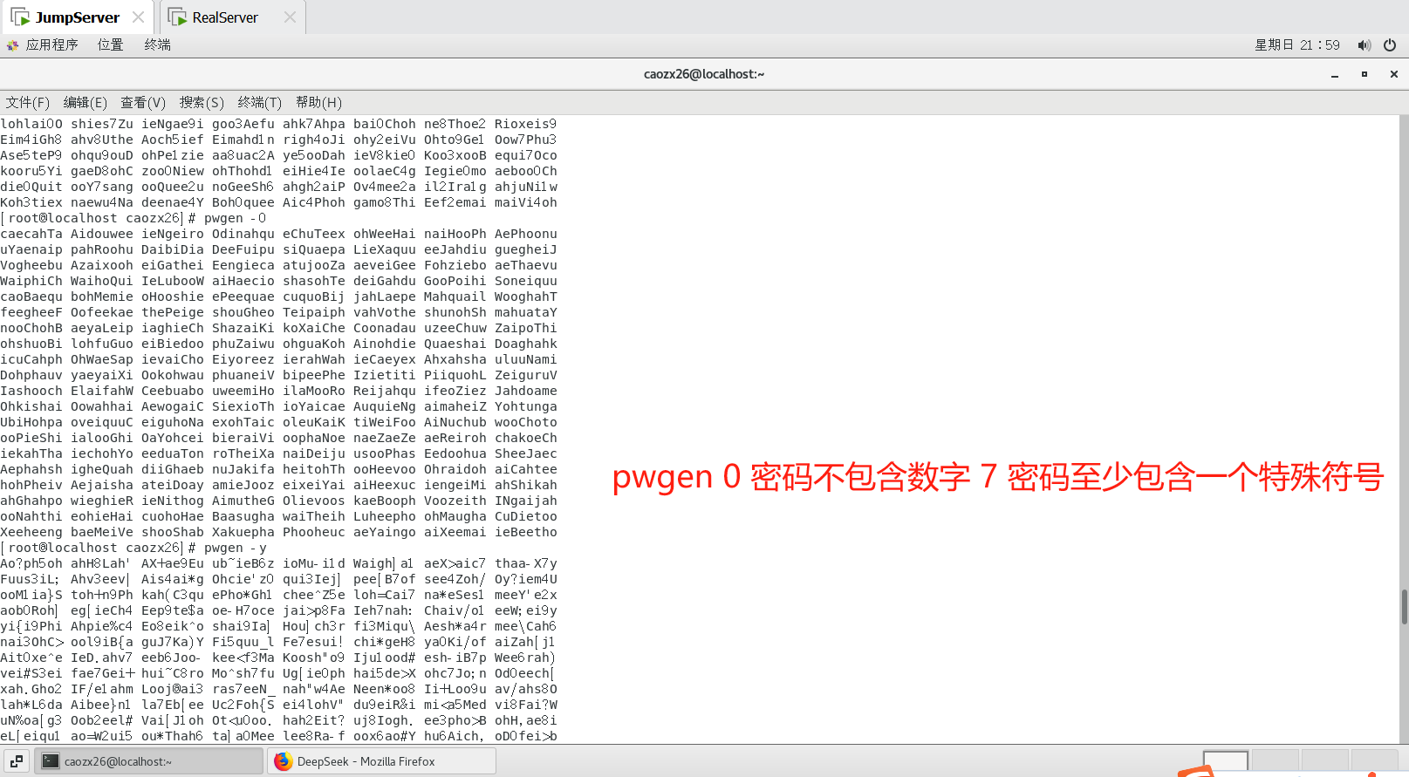Screen dimensions: 1409x777
Task: Click the JumpServer tab VM icon
Action: (x=20, y=17)
